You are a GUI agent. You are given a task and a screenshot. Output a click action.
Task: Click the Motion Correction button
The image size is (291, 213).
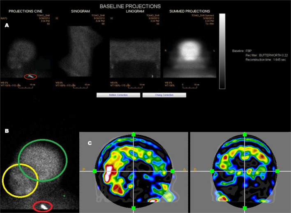118,95
